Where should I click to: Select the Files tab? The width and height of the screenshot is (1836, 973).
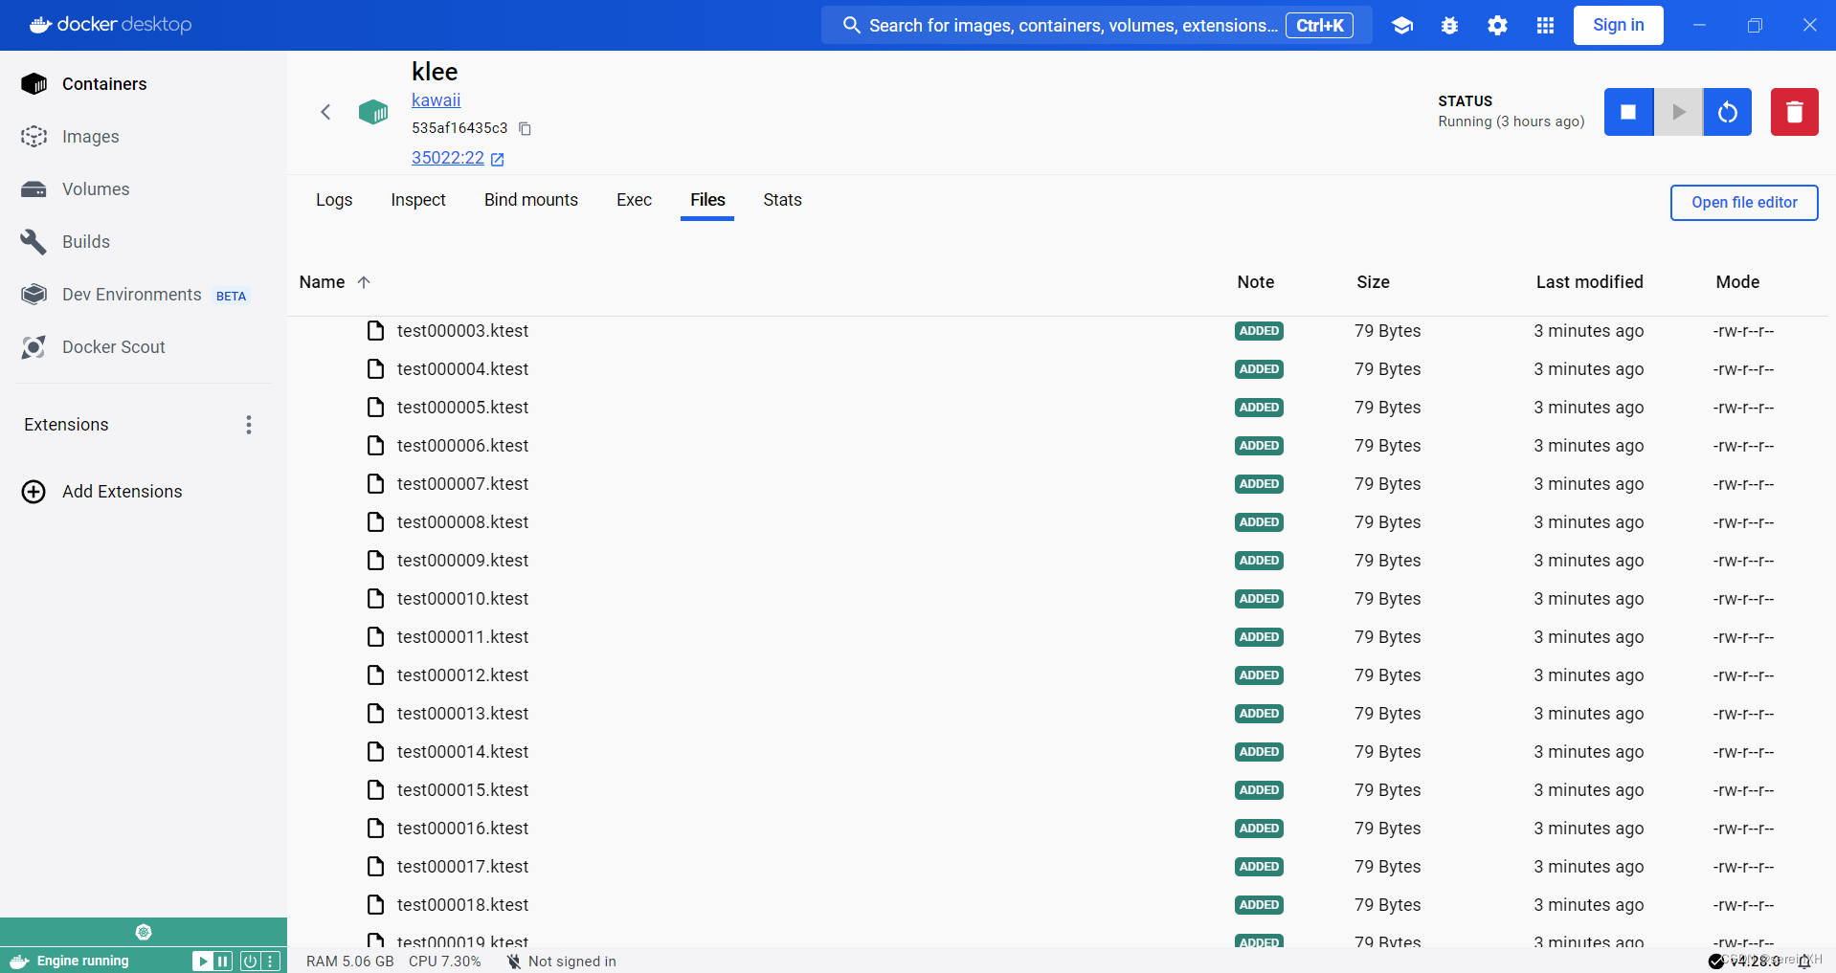[707, 200]
